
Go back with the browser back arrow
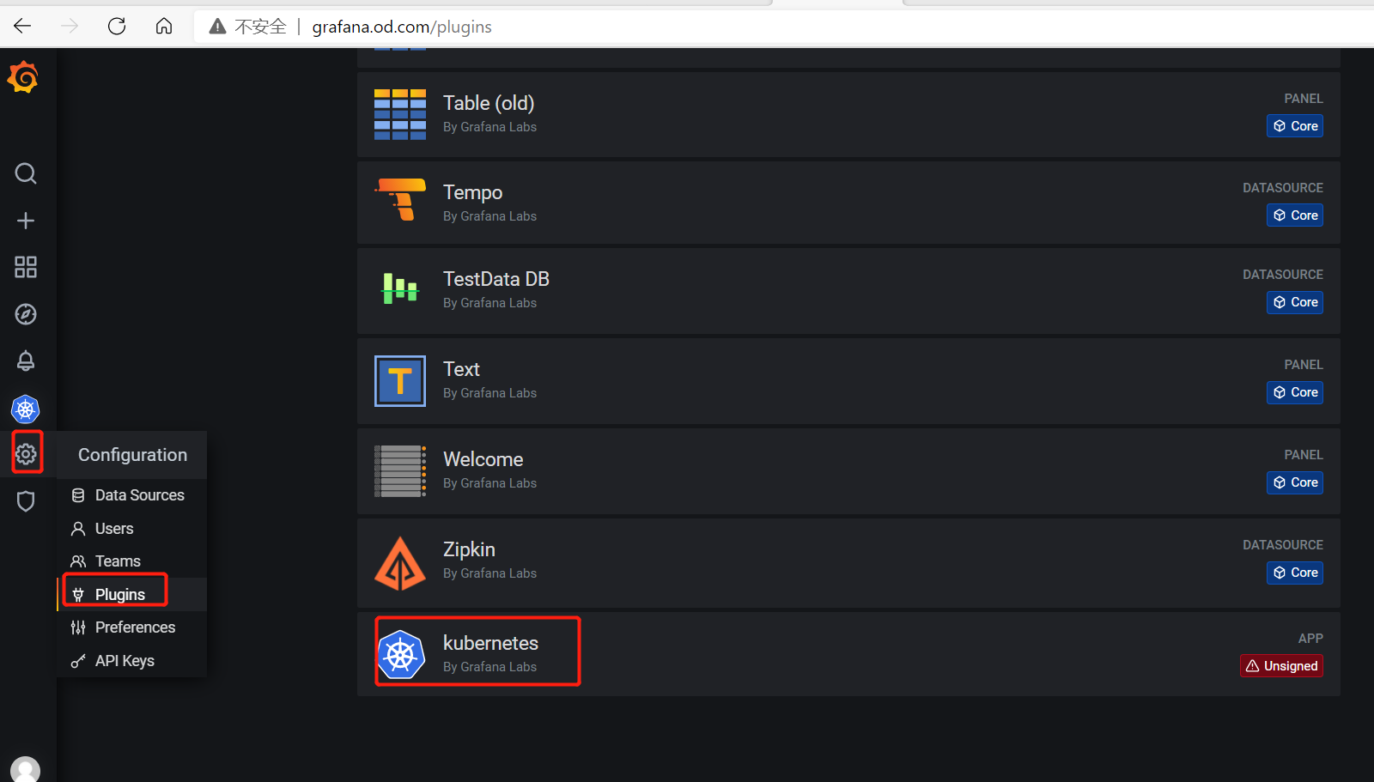22,27
